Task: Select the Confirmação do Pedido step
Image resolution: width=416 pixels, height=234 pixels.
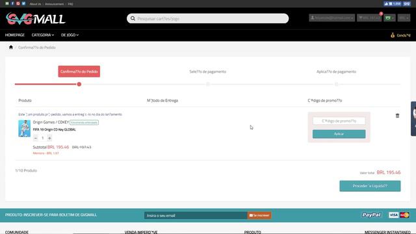Action: pyautogui.click(x=79, y=71)
